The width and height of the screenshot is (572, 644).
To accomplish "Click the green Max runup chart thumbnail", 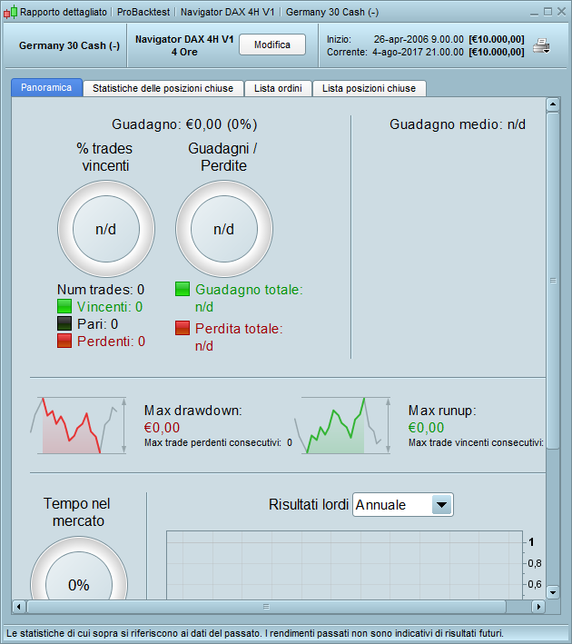I will tap(342, 425).
